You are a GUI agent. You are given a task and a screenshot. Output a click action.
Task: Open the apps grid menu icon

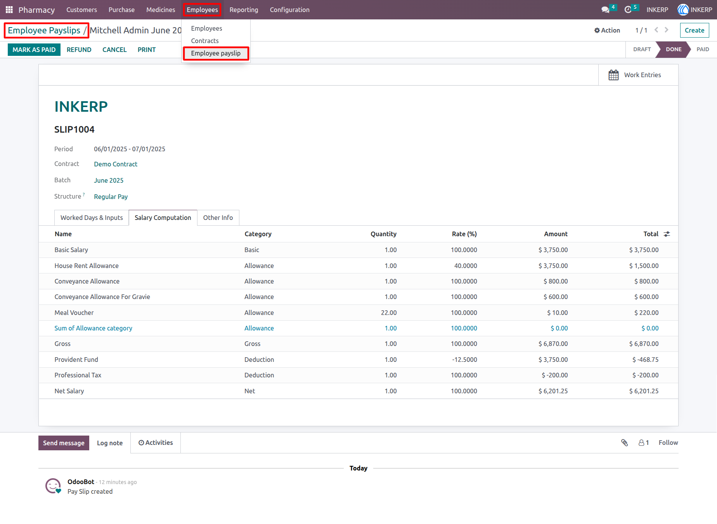pyautogui.click(x=9, y=10)
